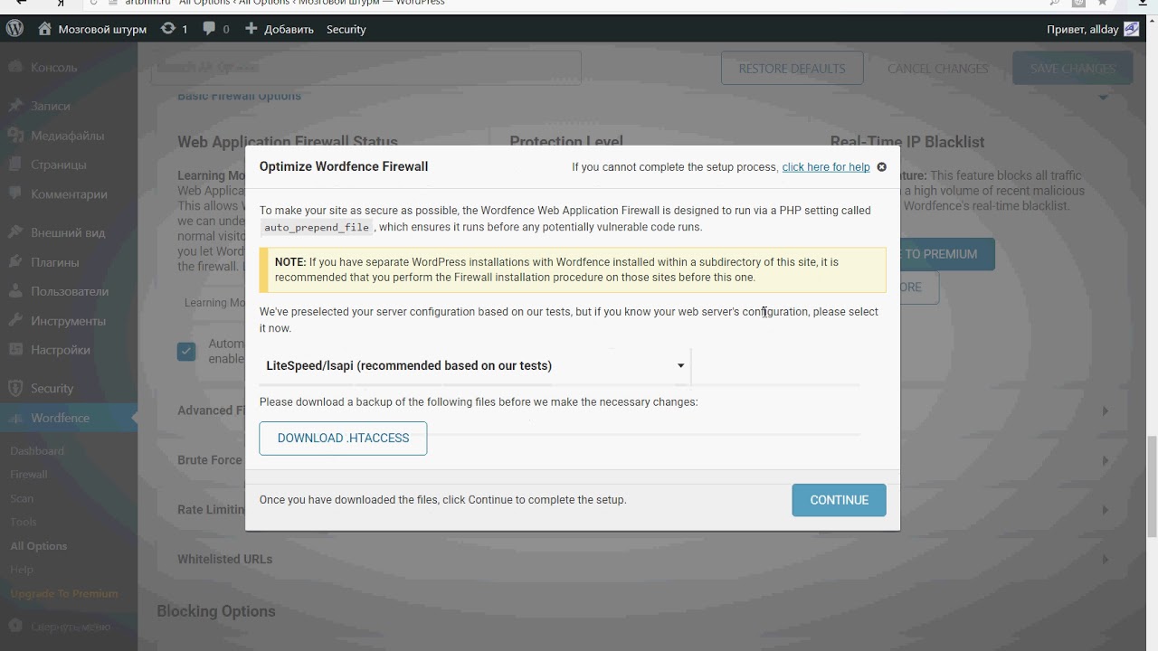Toggle the automatically enable firewall checkbox
The width and height of the screenshot is (1158, 651).
coord(186,352)
